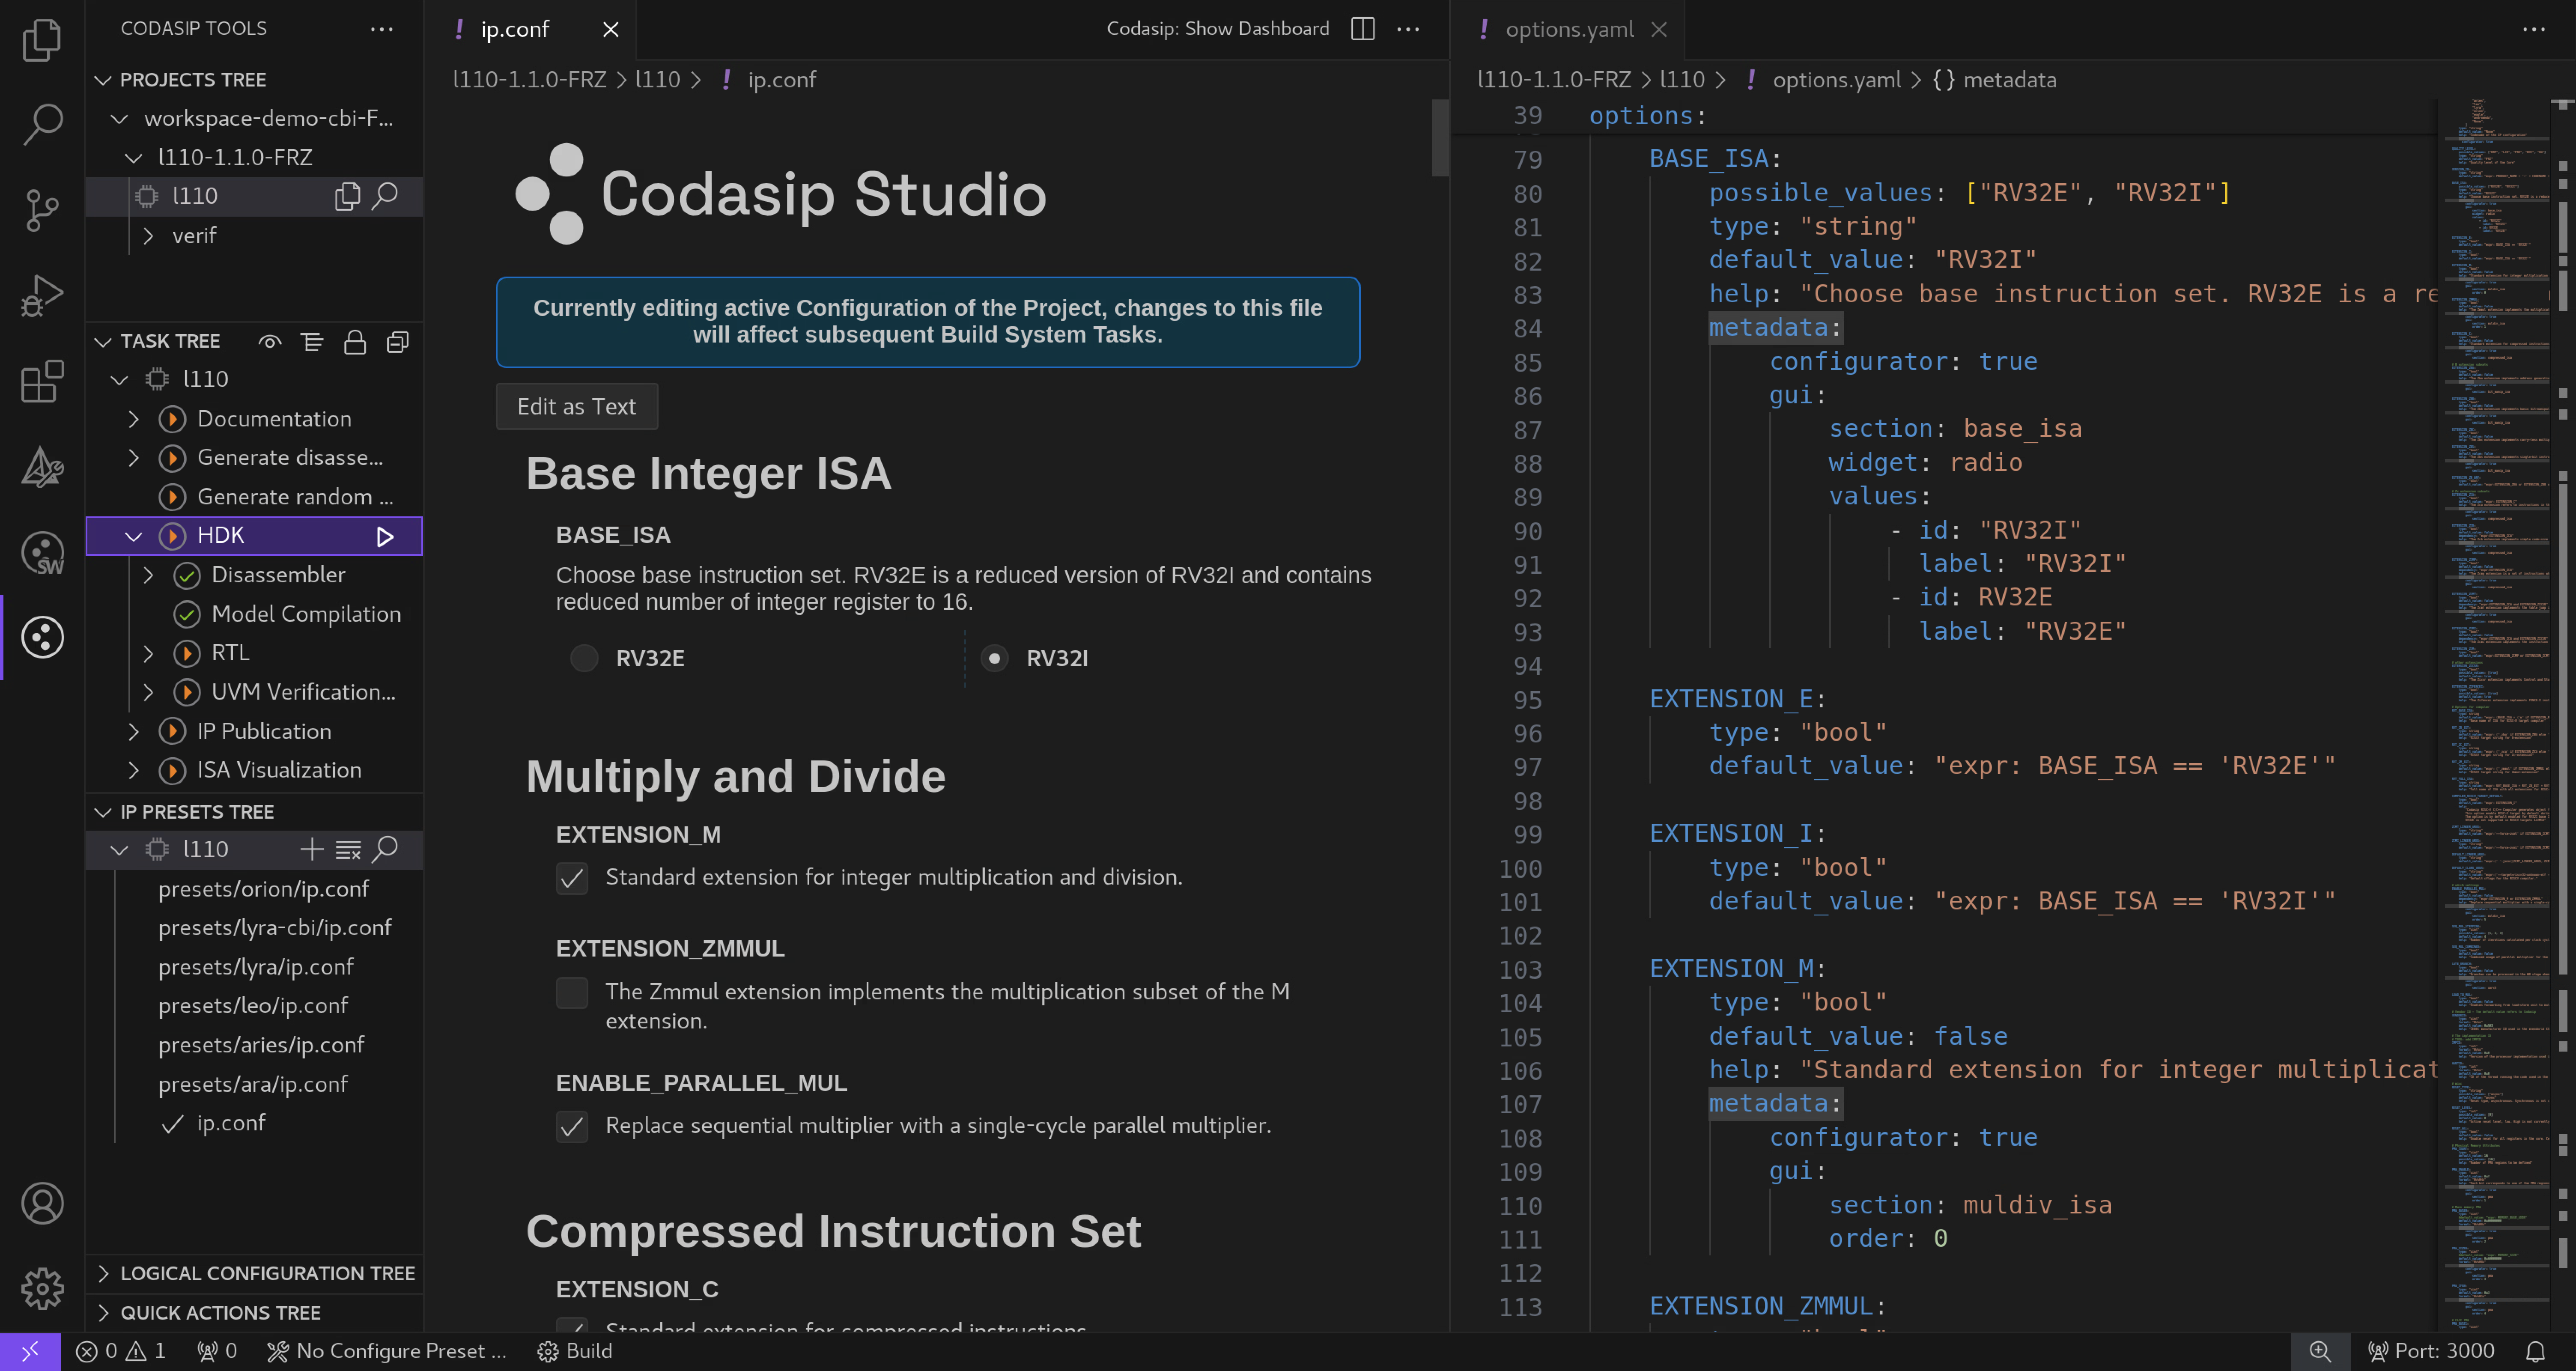Close the ip.conf tab
2576x1371 pixels.
[x=610, y=29]
